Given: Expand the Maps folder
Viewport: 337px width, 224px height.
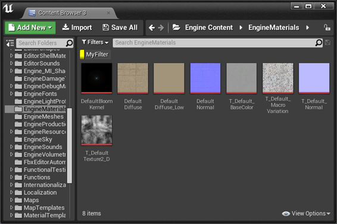Looking at the screenshot, I should coord(11,200).
